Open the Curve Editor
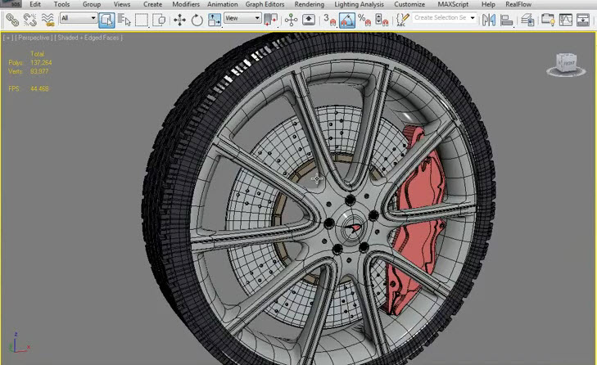The width and height of the screenshot is (597, 365). click(565, 20)
